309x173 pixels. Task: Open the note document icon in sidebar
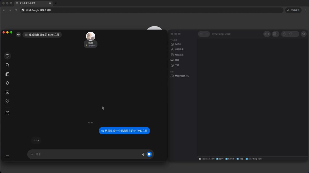[7, 113]
